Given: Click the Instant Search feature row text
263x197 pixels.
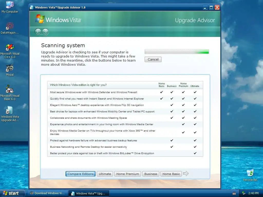Looking at the screenshot, I should pyautogui.click(x=97, y=99).
